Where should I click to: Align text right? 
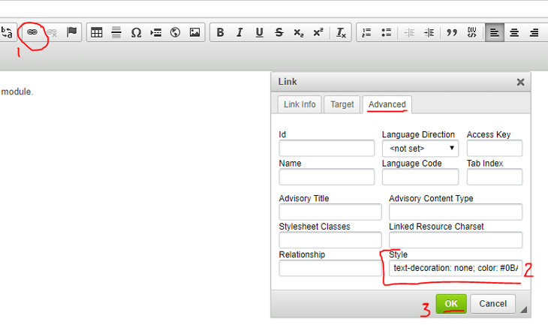(x=534, y=33)
